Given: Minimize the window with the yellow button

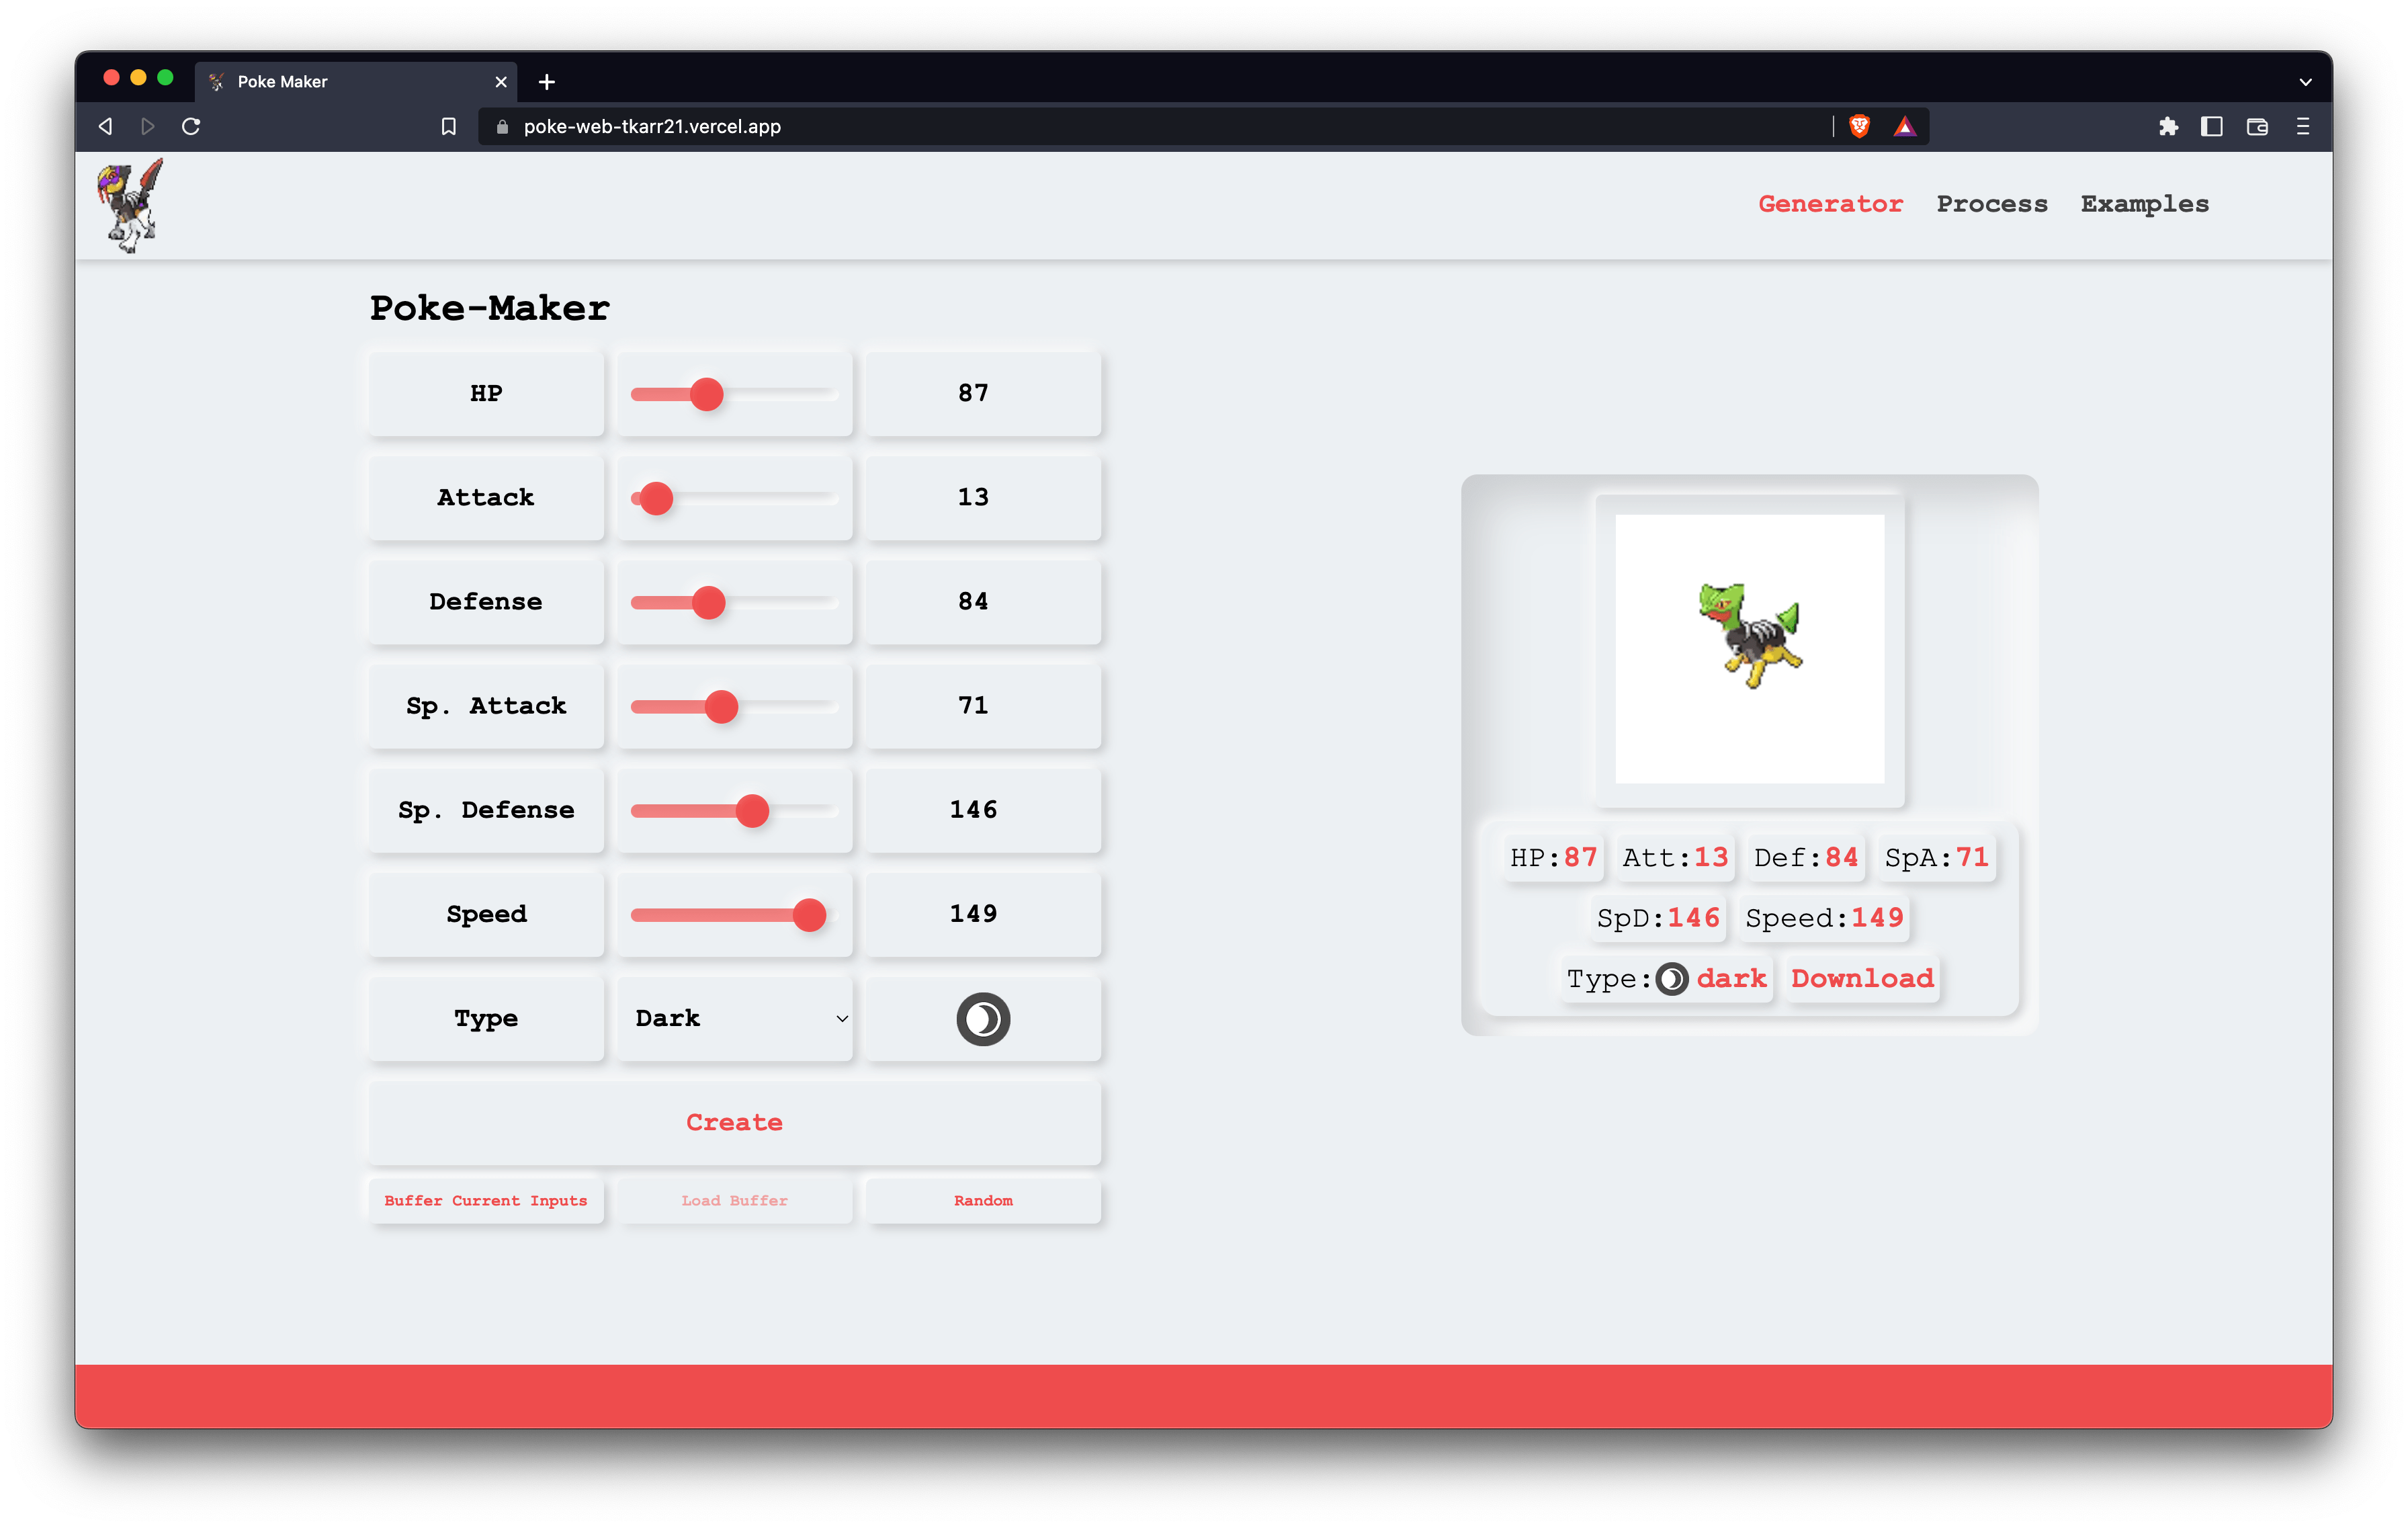Looking at the screenshot, I should click(138, 78).
